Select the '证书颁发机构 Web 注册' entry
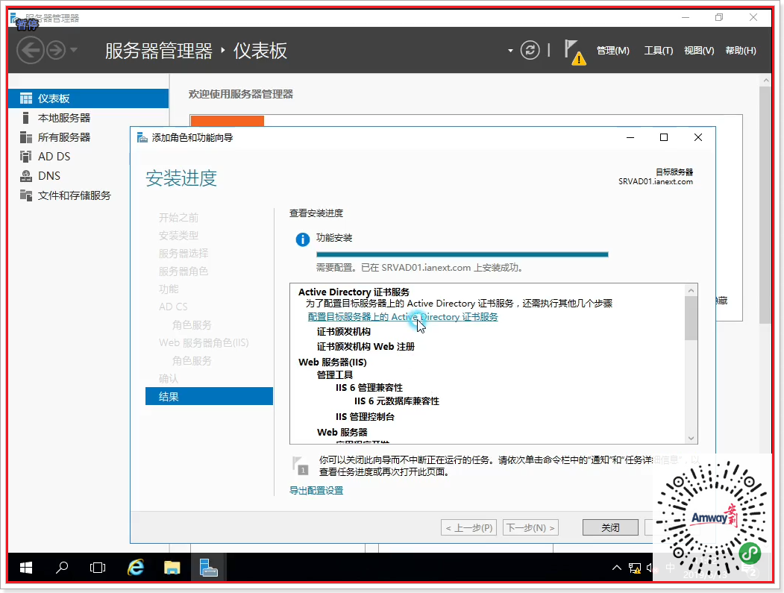This screenshot has height=593, width=784. tap(366, 347)
